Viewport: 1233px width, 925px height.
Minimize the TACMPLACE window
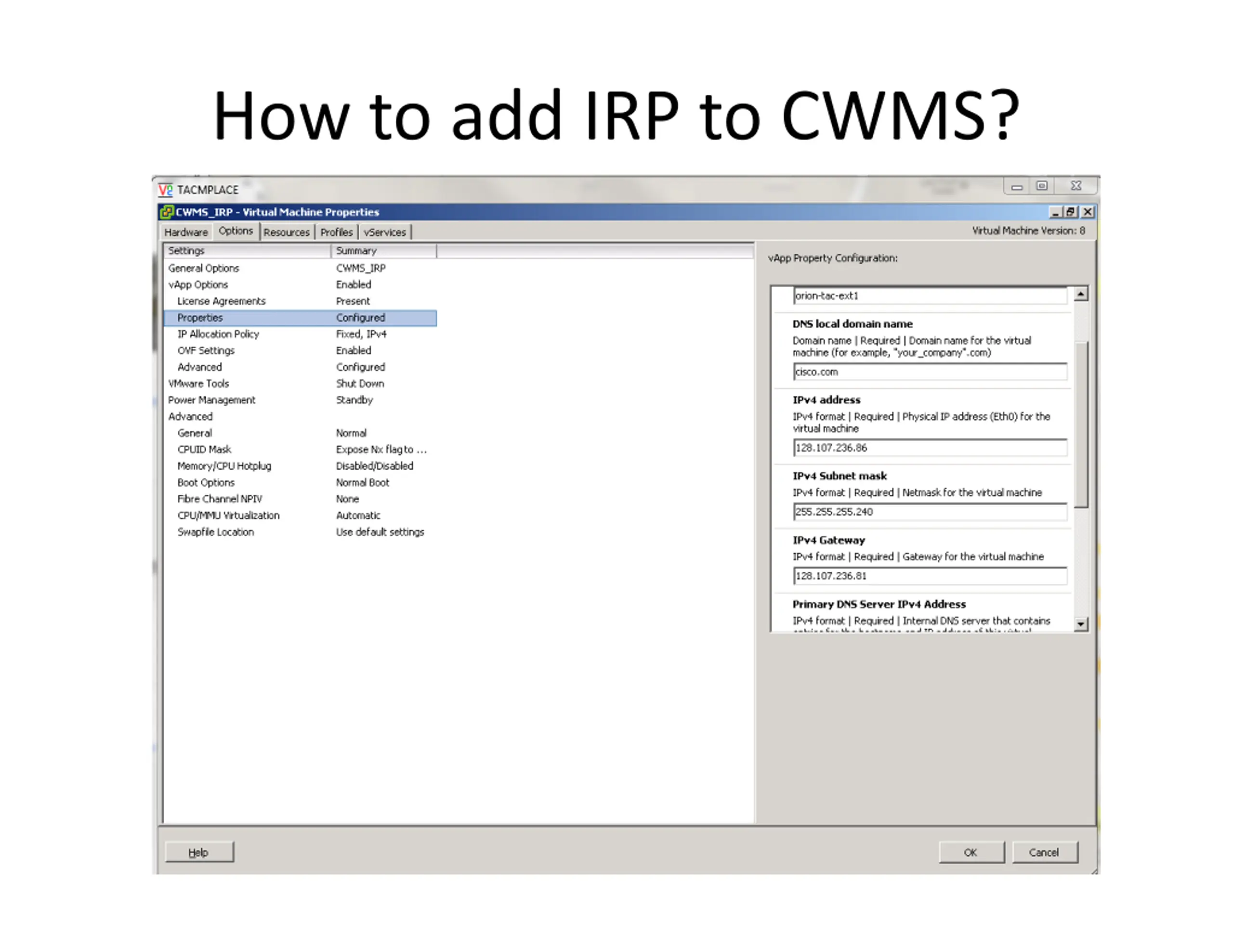(x=1017, y=186)
